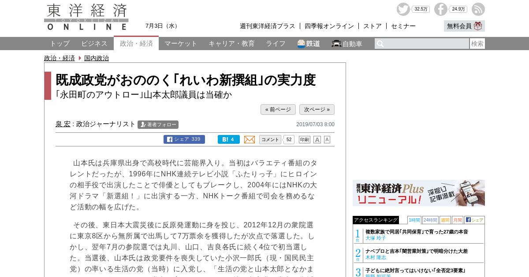Go to the next page (次ページ)
This screenshot has height=277, width=529.
[317, 109]
